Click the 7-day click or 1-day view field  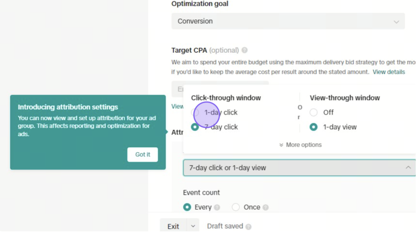(299, 168)
